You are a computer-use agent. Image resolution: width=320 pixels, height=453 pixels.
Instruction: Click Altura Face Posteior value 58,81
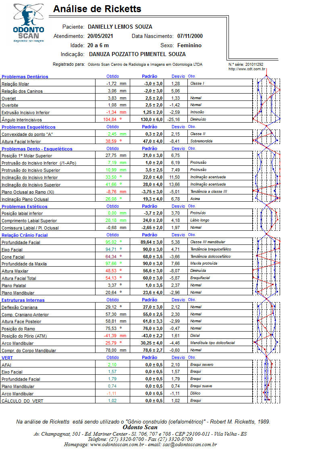pyautogui.click(x=111, y=321)
